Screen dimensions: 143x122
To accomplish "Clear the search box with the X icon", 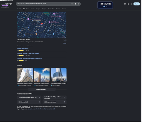I will coord(72,4).
